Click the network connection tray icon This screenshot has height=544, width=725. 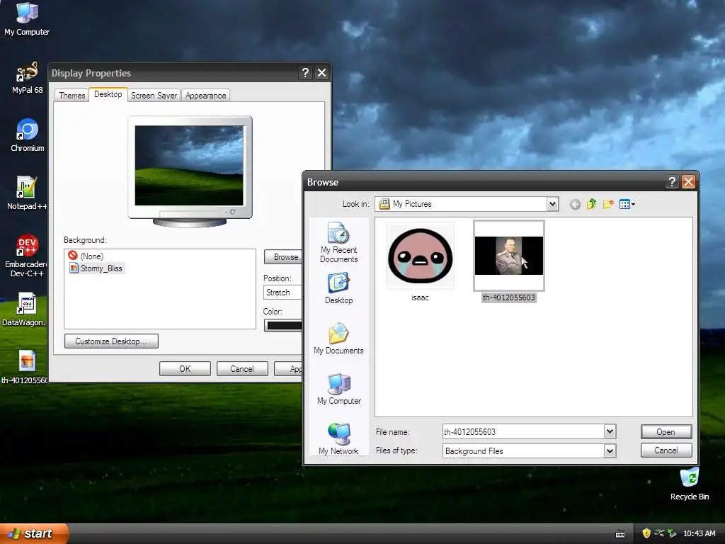[x=659, y=533]
